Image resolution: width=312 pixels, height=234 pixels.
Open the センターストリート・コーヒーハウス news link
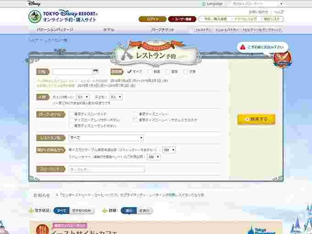132,195
